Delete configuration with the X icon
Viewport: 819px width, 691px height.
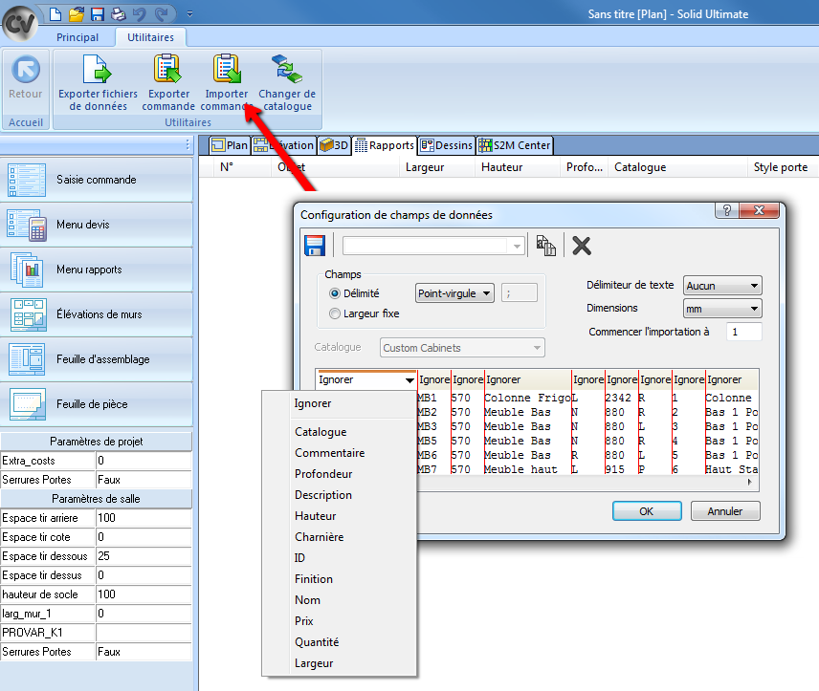point(582,246)
